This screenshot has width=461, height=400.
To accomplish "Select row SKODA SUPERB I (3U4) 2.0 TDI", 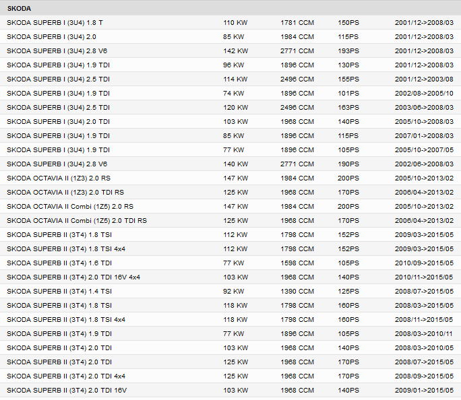I will (x=230, y=122).
